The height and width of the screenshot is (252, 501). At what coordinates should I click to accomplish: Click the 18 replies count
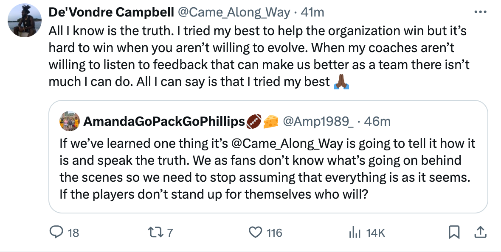(73, 233)
